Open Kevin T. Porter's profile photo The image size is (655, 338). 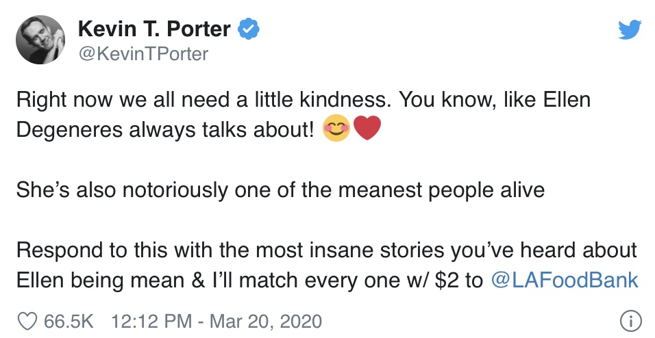tap(39, 39)
